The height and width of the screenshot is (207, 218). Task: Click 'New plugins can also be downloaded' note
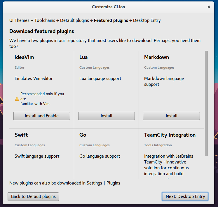pyautogui.click(x=65, y=183)
